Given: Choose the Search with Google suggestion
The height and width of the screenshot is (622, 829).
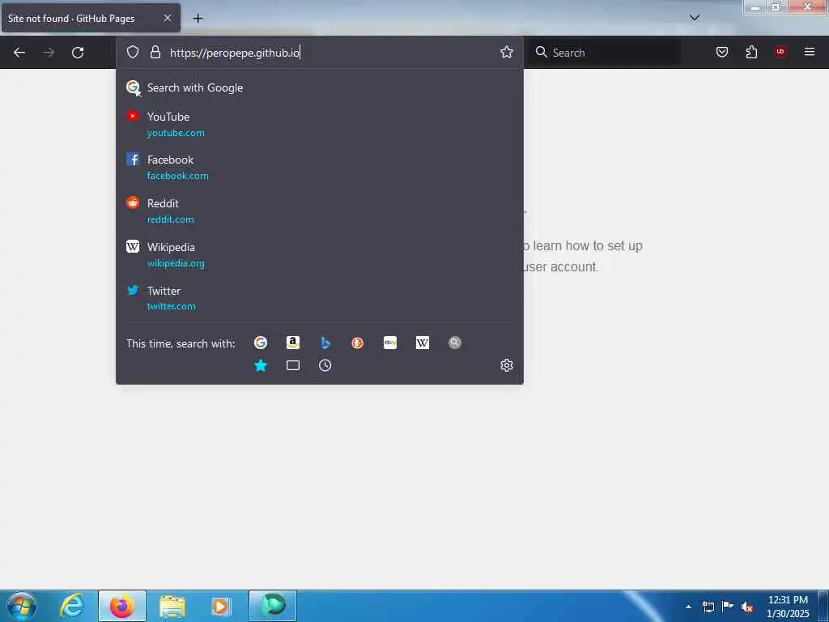Looking at the screenshot, I should click(x=319, y=87).
